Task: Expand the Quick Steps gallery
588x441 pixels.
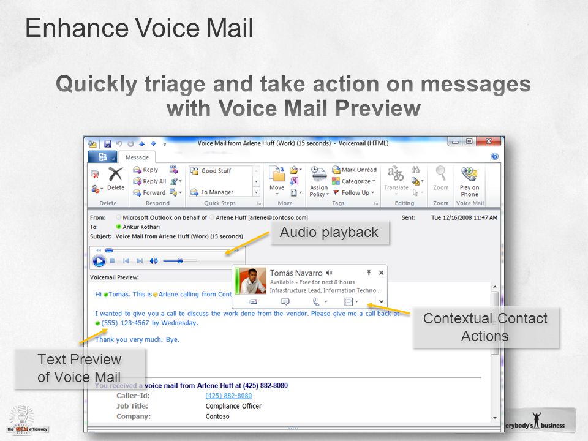Action: click(257, 192)
